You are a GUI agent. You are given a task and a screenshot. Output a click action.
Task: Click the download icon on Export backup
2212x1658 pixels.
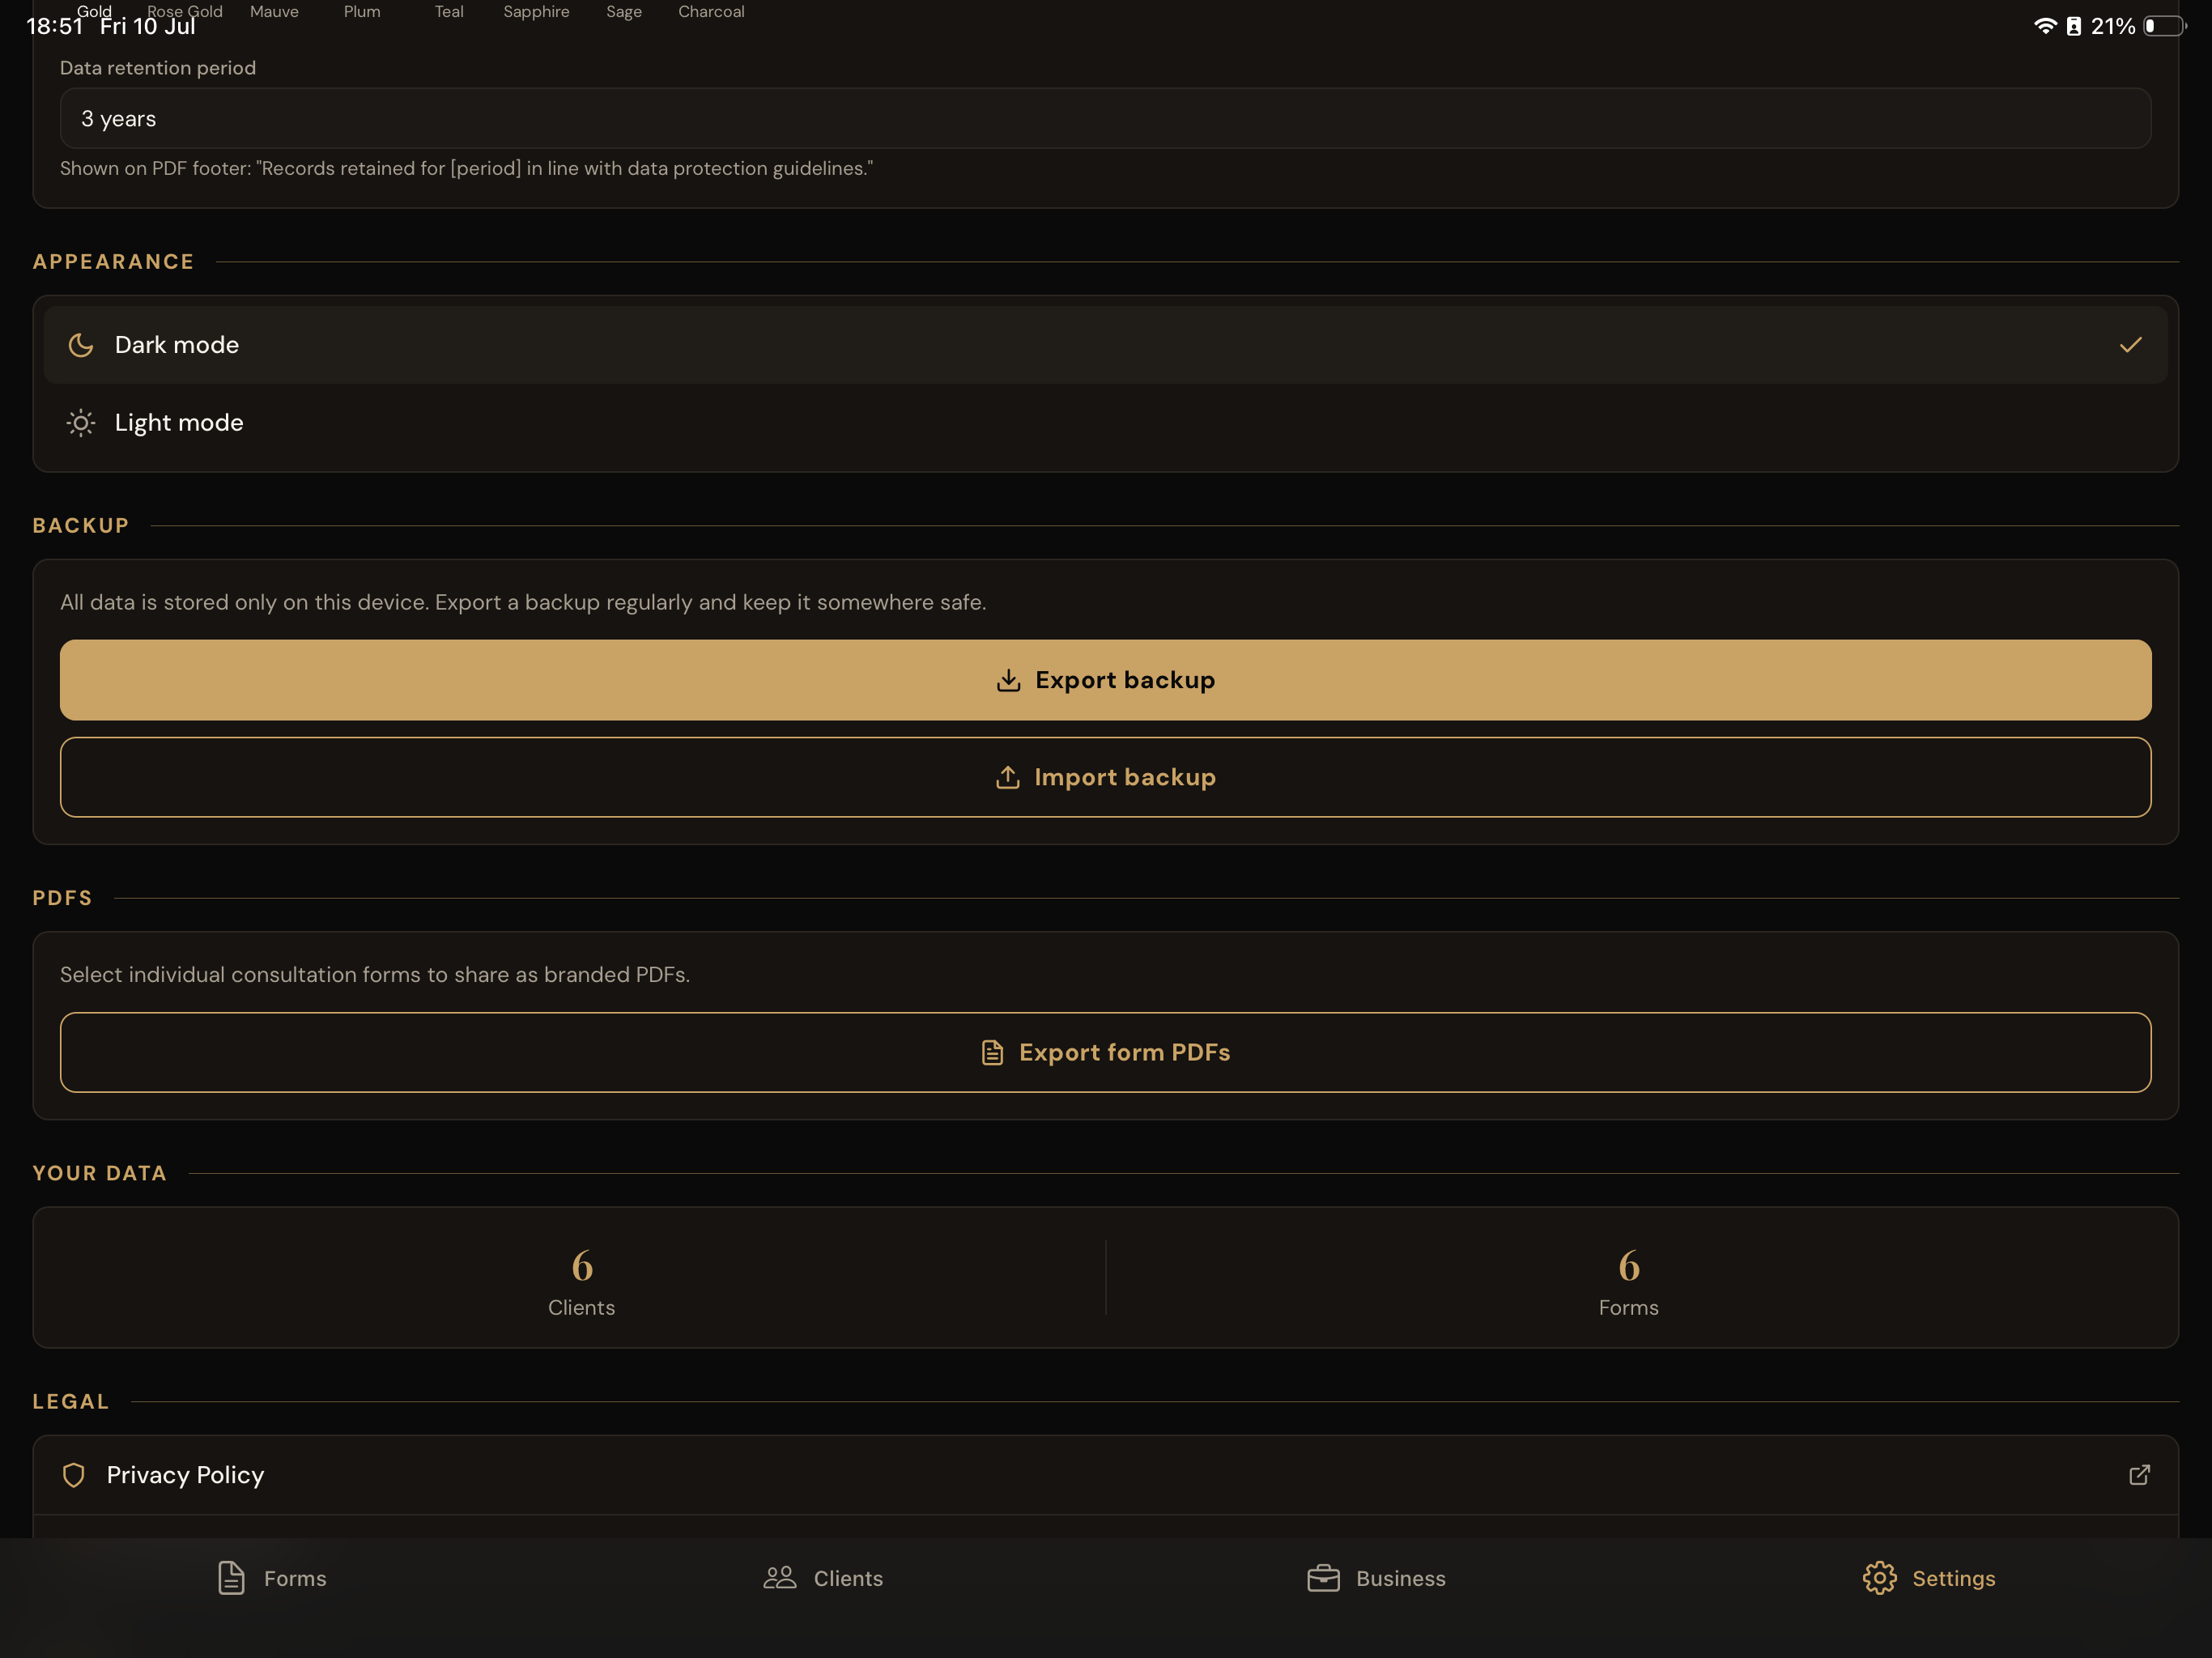(1009, 680)
